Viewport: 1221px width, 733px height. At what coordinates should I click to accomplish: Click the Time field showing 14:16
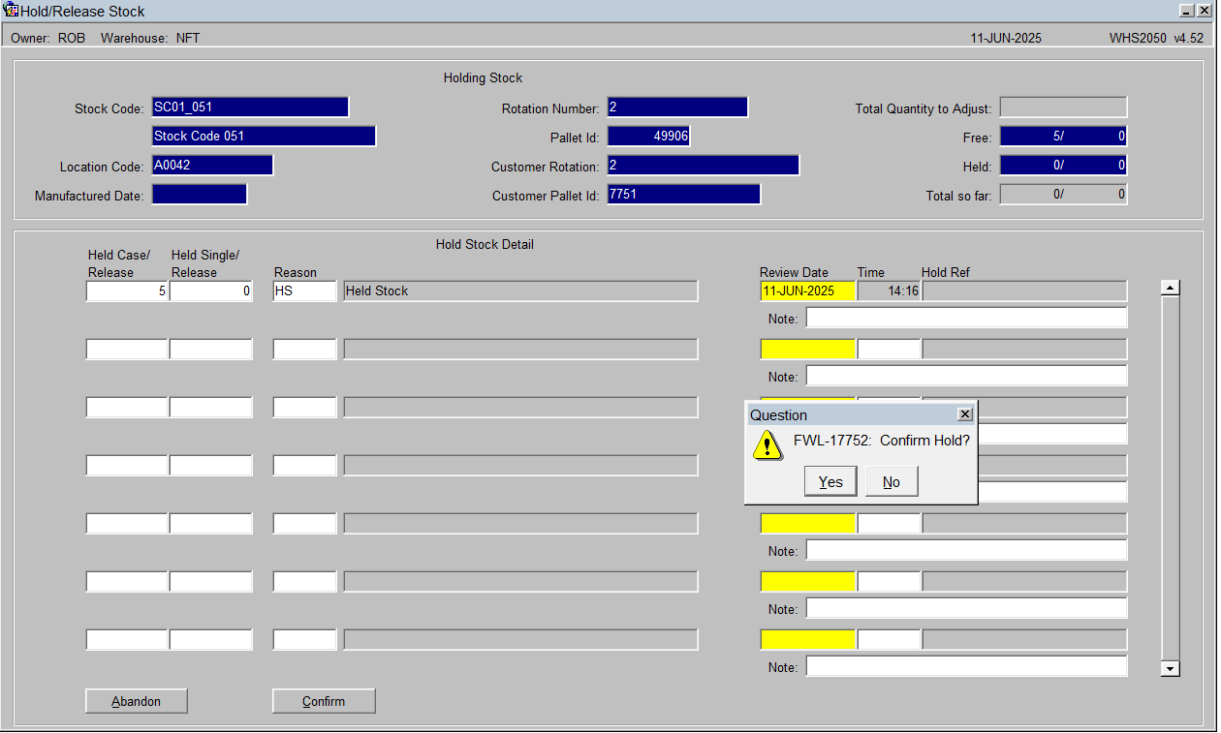pos(889,290)
